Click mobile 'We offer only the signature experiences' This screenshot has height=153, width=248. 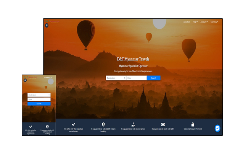(x=31, y=132)
